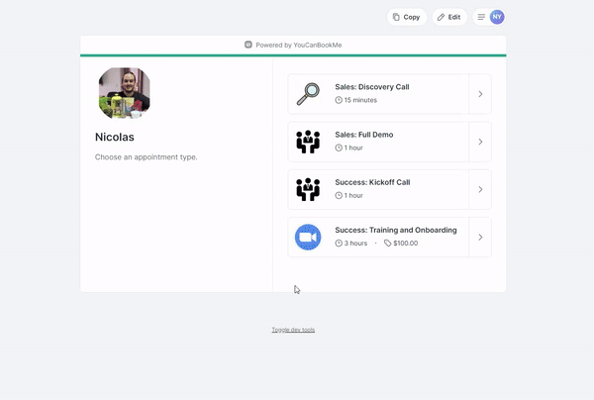Click the YouCanBookMe logo icon
Image resolution: width=594 pixels, height=400 pixels.
tap(248, 45)
